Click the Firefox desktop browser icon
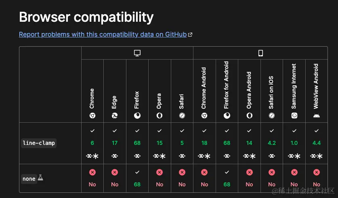The image size is (338, 198). coord(137,115)
